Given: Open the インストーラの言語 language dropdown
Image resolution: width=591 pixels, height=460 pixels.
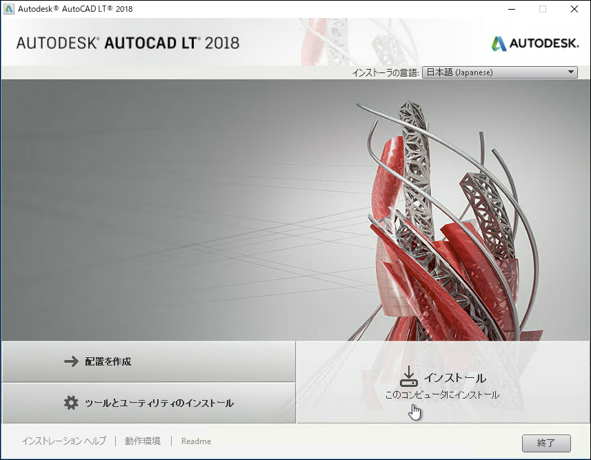Looking at the screenshot, I should [x=500, y=72].
